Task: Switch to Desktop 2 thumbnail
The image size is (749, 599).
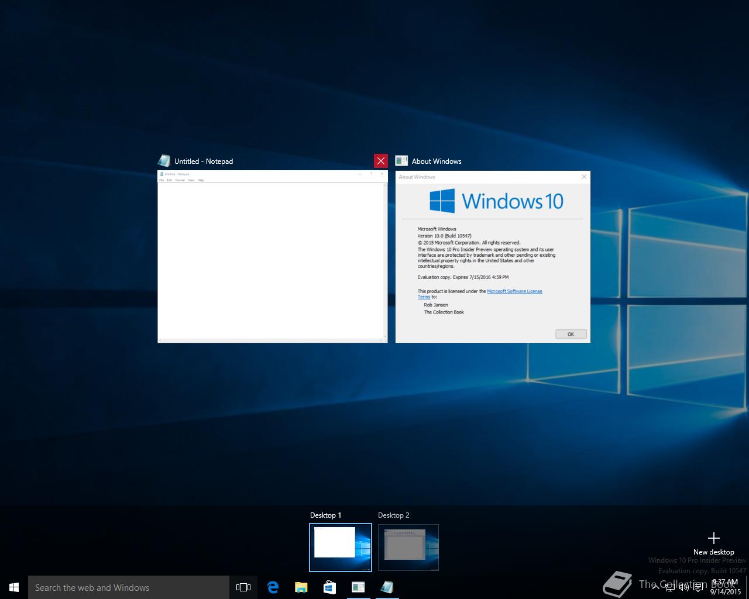Action: tap(408, 548)
